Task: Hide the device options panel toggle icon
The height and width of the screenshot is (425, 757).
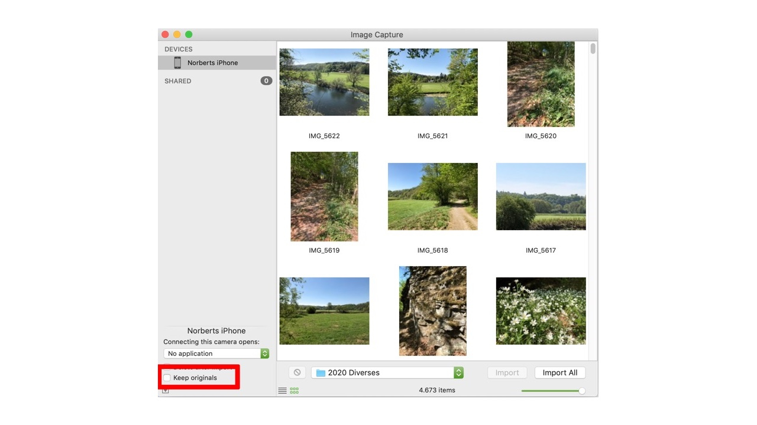Action: tap(166, 391)
